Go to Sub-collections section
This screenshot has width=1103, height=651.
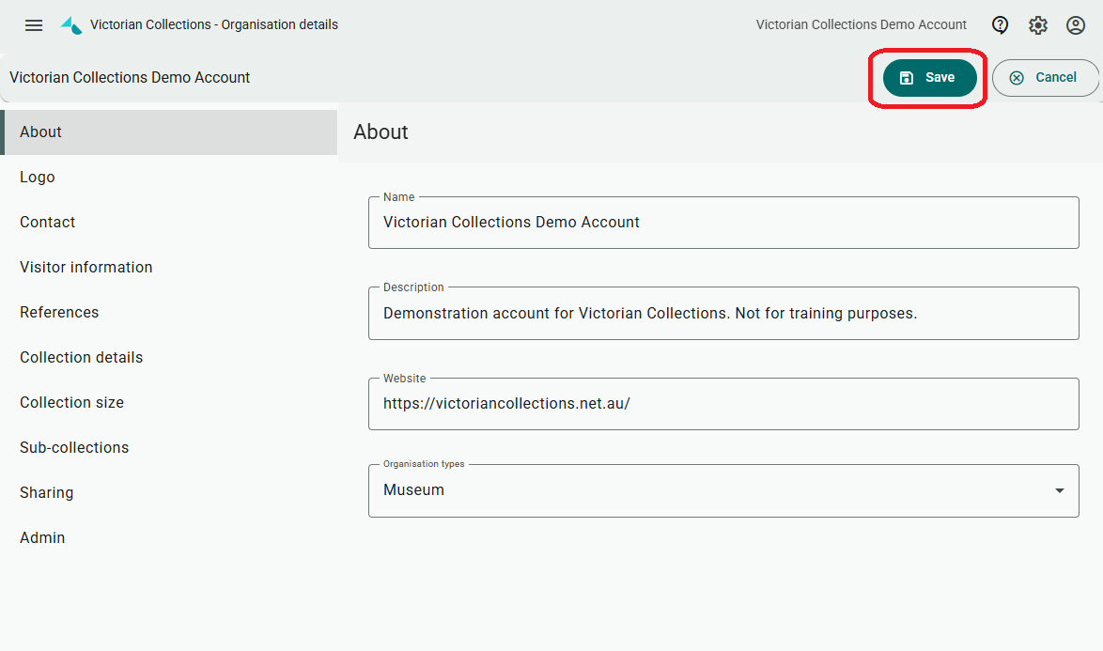tap(169, 447)
